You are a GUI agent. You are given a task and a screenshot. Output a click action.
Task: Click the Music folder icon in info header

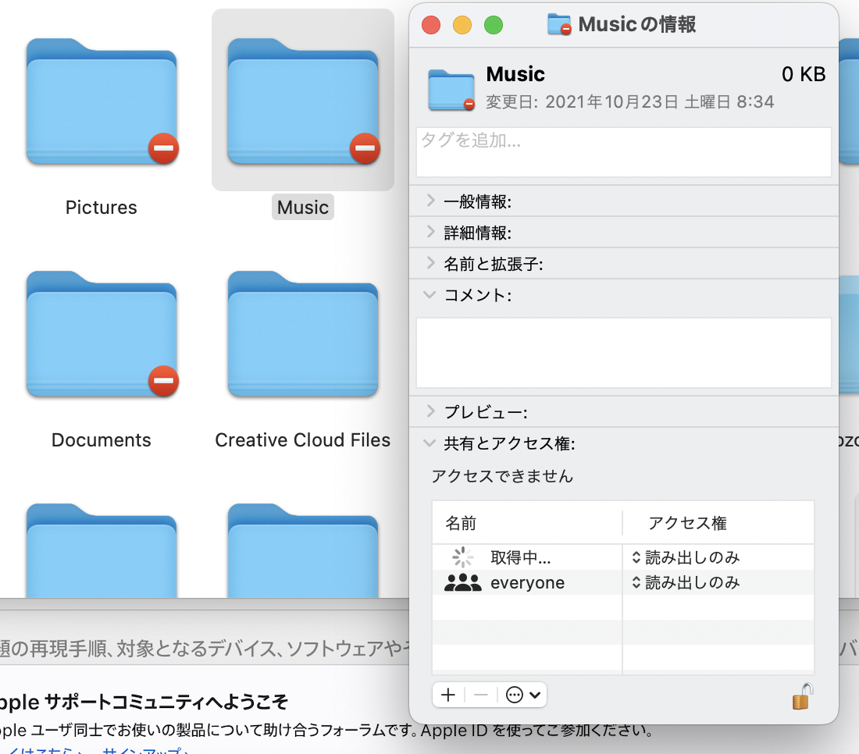point(451,88)
